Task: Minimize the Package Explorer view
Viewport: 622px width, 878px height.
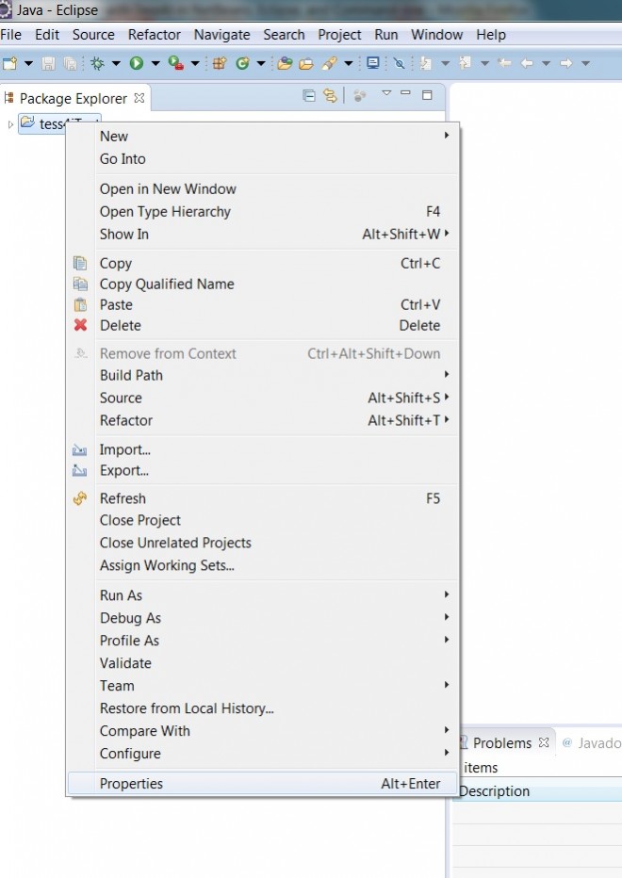Action: pos(405,95)
